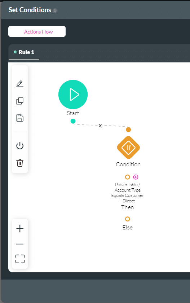Remove the connection using the x marker
The width and height of the screenshot is (190, 303).
100,126
